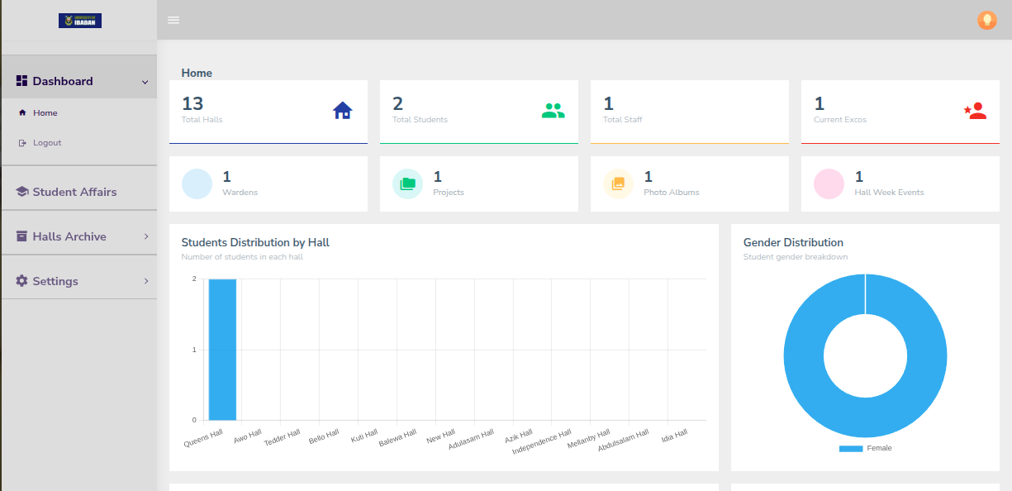Click the yellow Photo Albums icon
The image size is (1012, 491).
(x=618, y=184)
